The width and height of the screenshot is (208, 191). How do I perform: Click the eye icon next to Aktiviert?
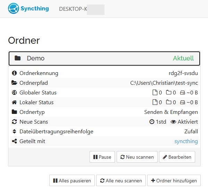click(x=173, y=122)
